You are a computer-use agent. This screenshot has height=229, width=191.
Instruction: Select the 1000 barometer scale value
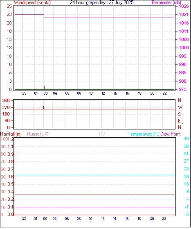[184, 48]
